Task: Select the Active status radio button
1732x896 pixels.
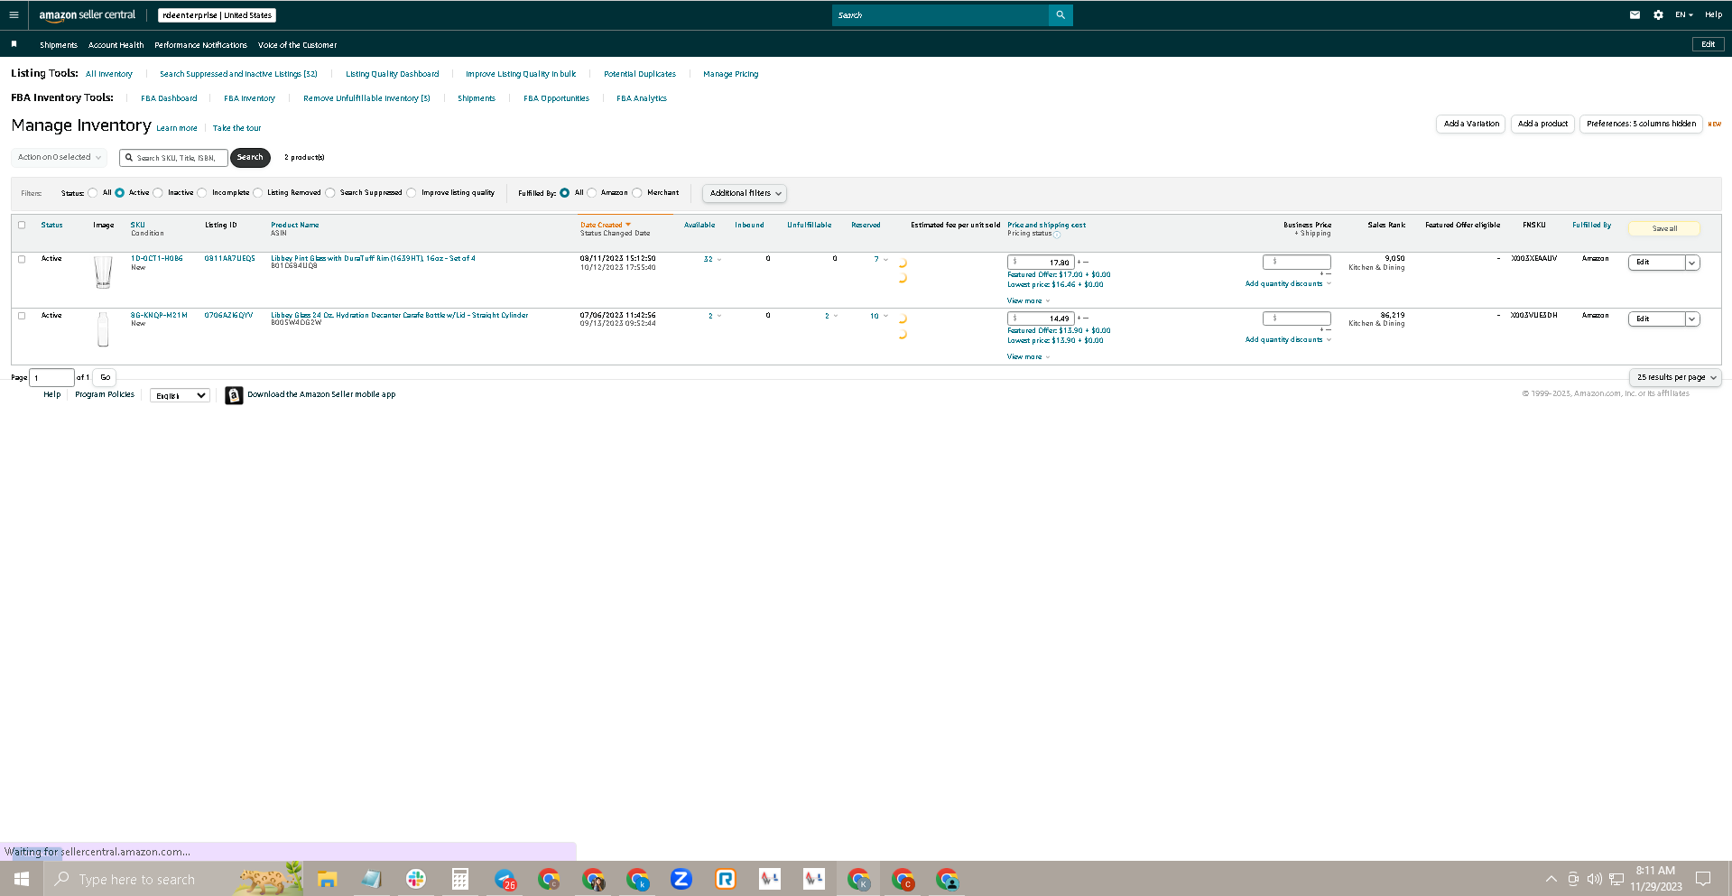Action: coord(120,193)
